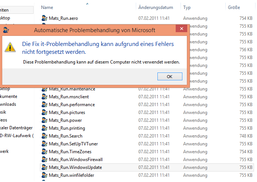This screenshot has height=182, width=257.
Task: Select the file name Mats_Run.Search
Action: point(66,136)
